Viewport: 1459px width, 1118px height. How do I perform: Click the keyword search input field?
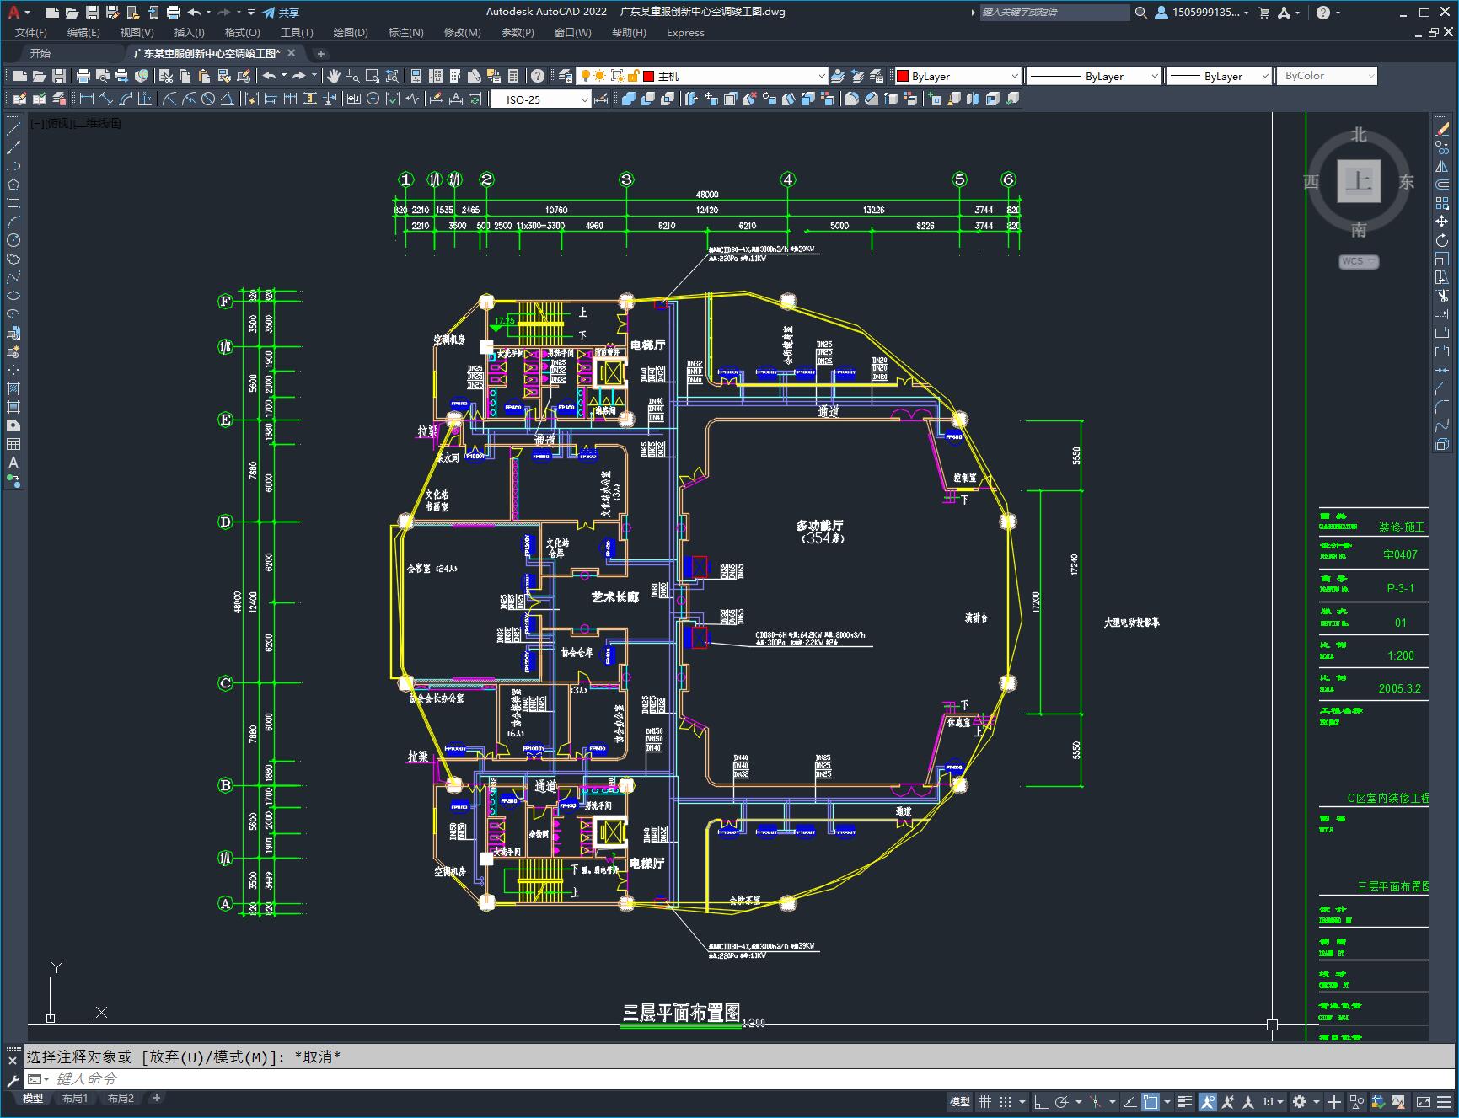[1054, 13]
